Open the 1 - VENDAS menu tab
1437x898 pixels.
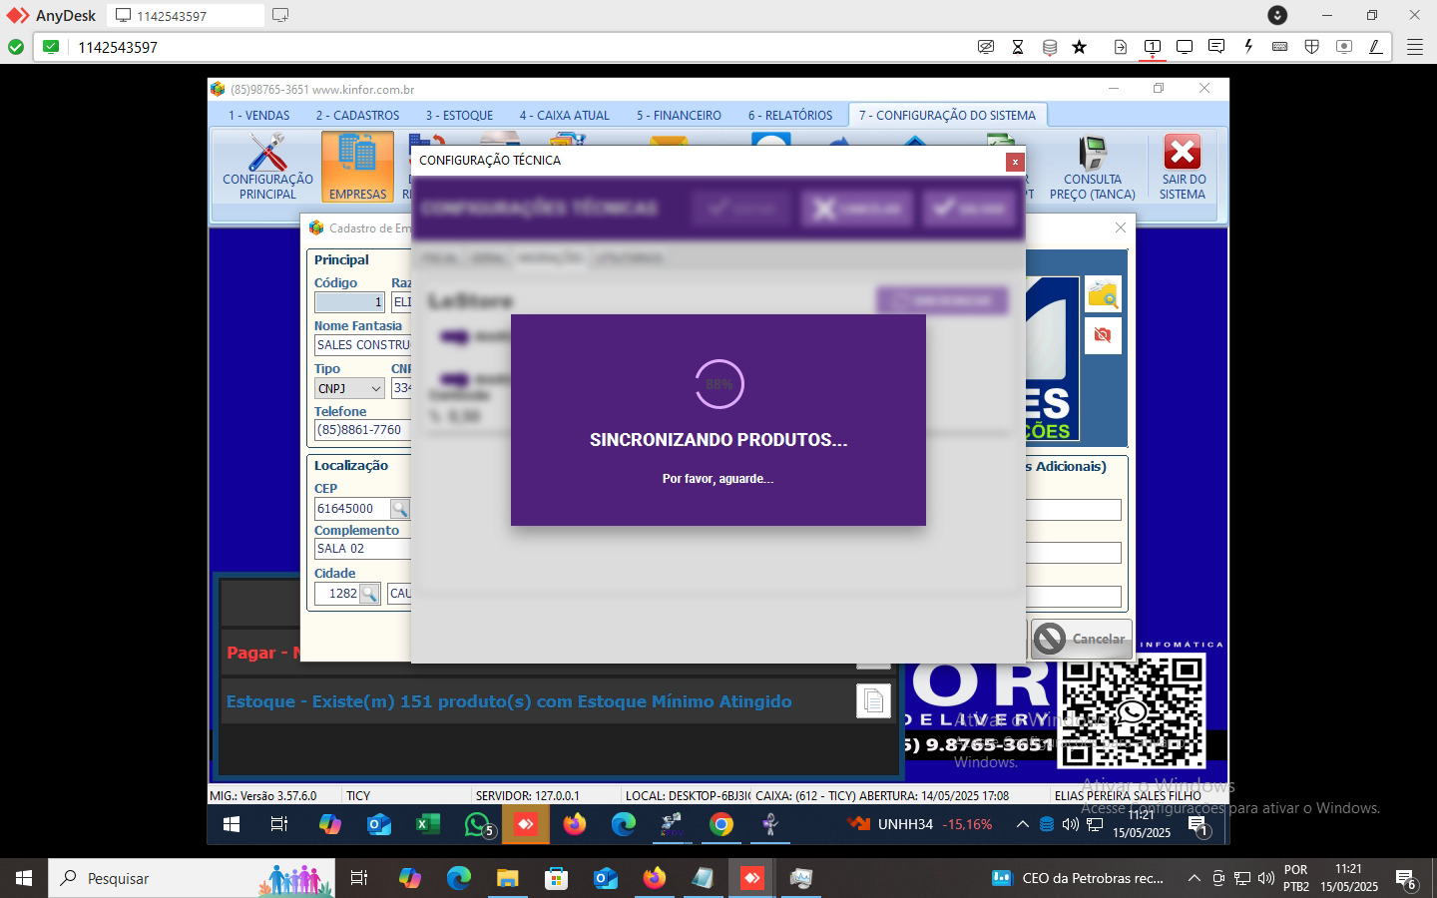point(258,115)
